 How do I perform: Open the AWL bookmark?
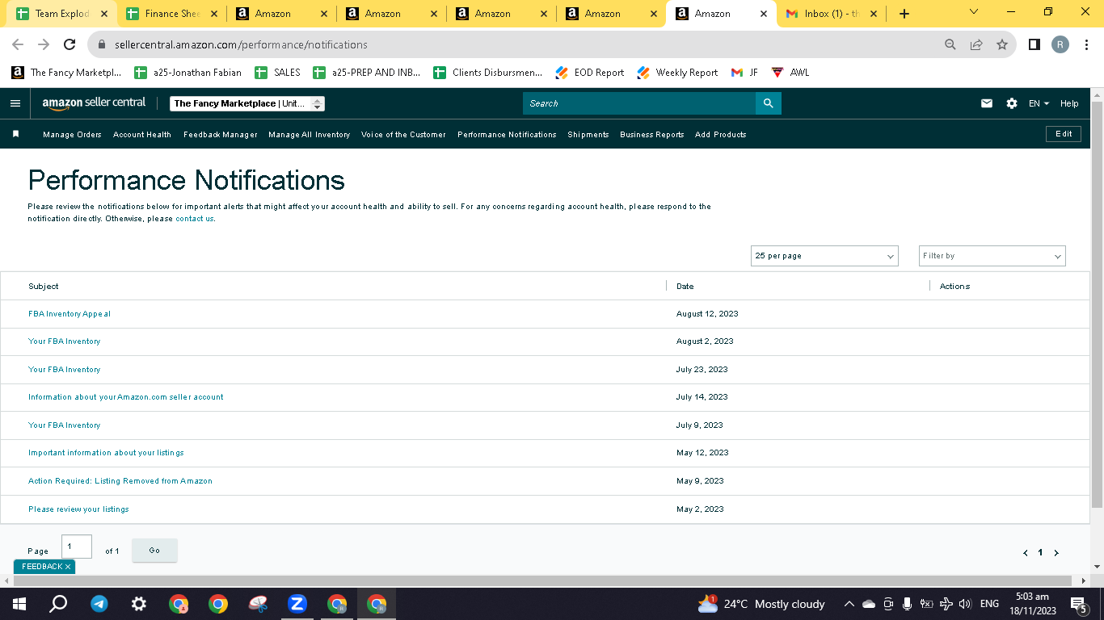(x=790, y=73)
